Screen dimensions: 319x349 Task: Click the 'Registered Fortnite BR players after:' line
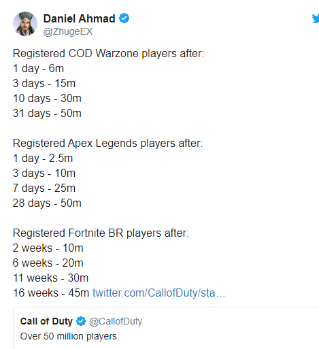point(101,233)
